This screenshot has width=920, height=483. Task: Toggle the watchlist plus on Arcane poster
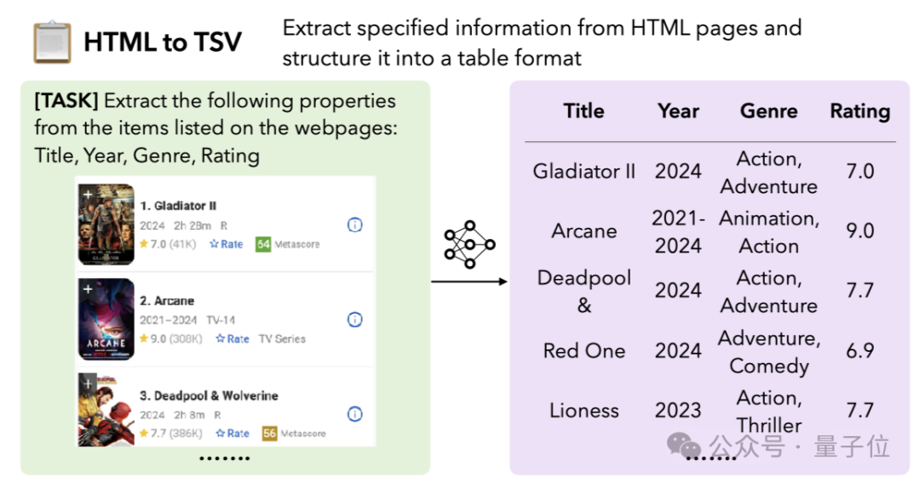point(87,289)
